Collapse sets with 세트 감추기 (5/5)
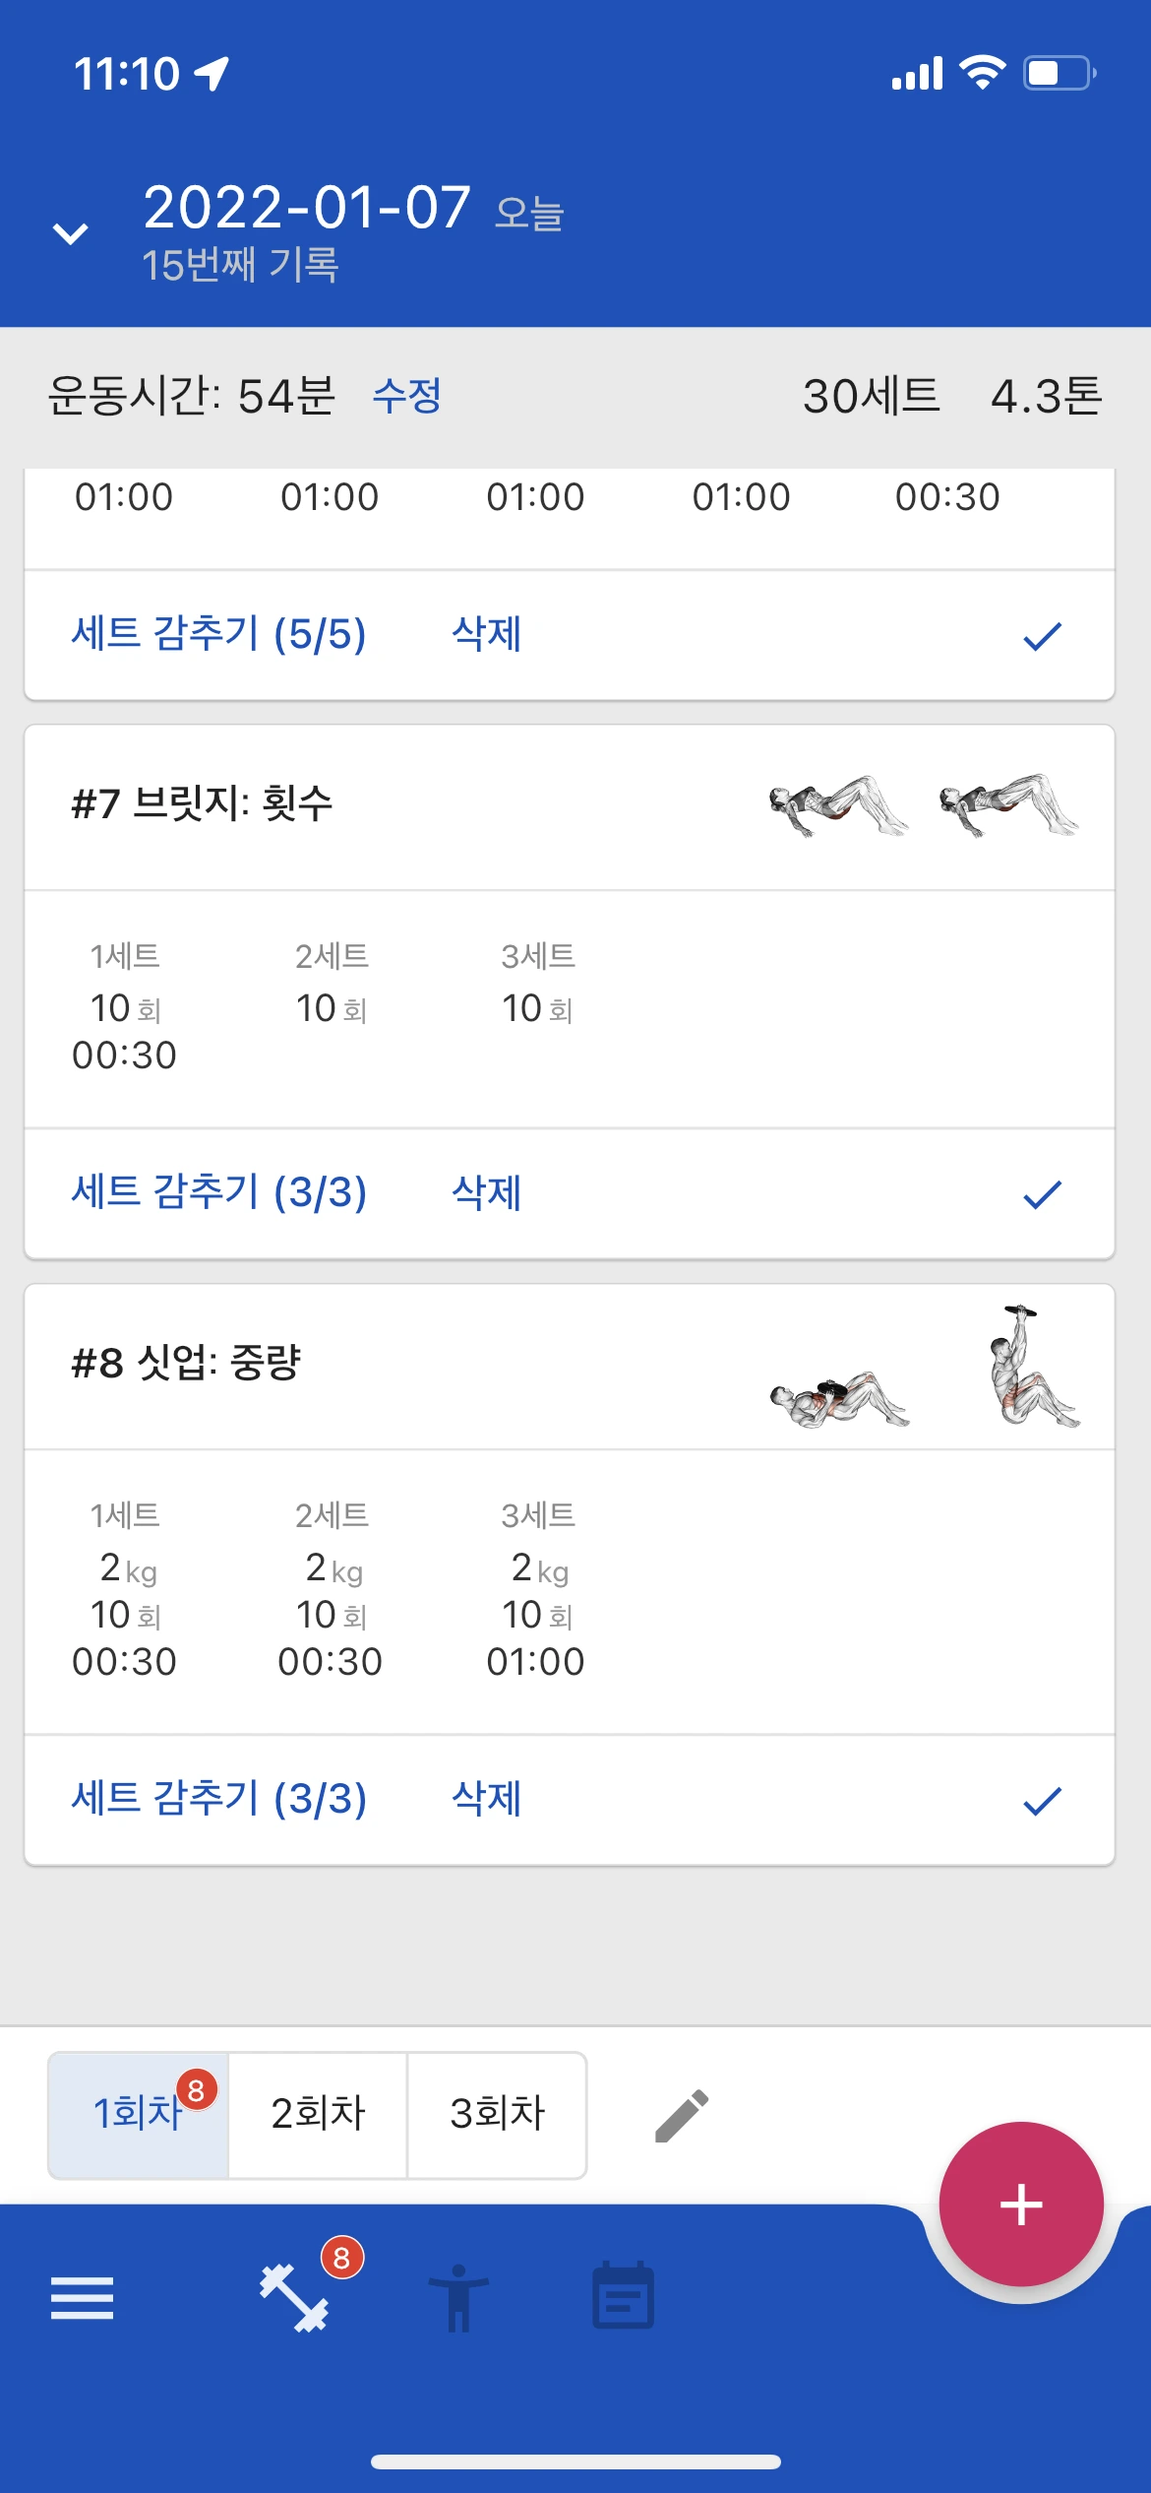Screen dimensions: 1151x2493 [219, 633]
